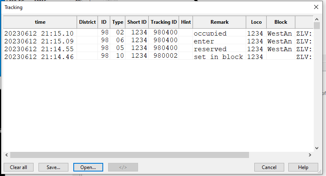Screen dimensions: 326x176
Task: Open a tracking file with Open...
Action: (88, 167)
